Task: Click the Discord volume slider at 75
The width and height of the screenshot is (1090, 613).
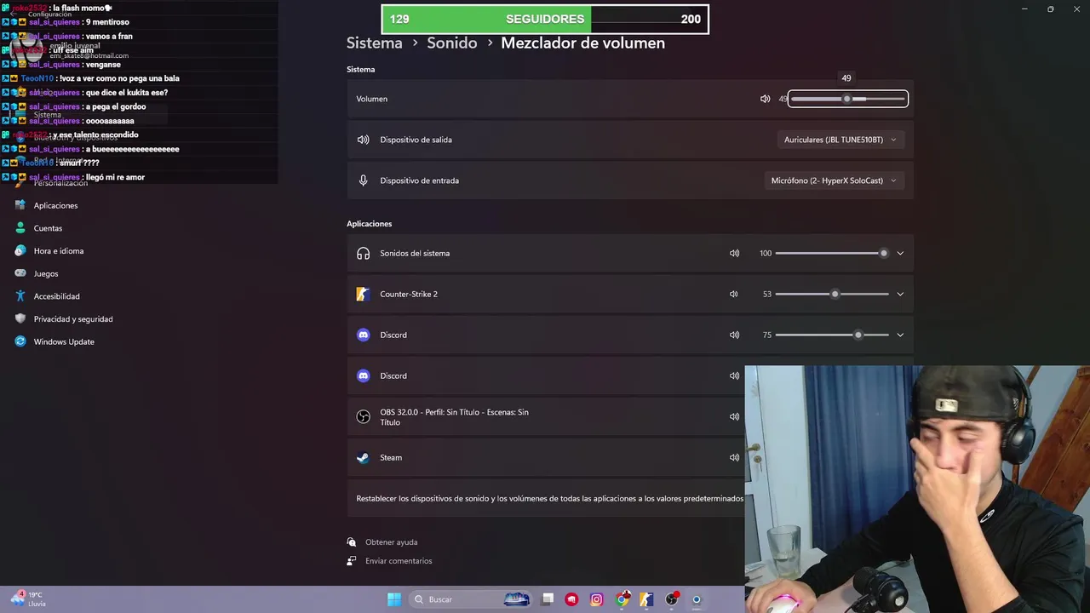Action: 832,335
